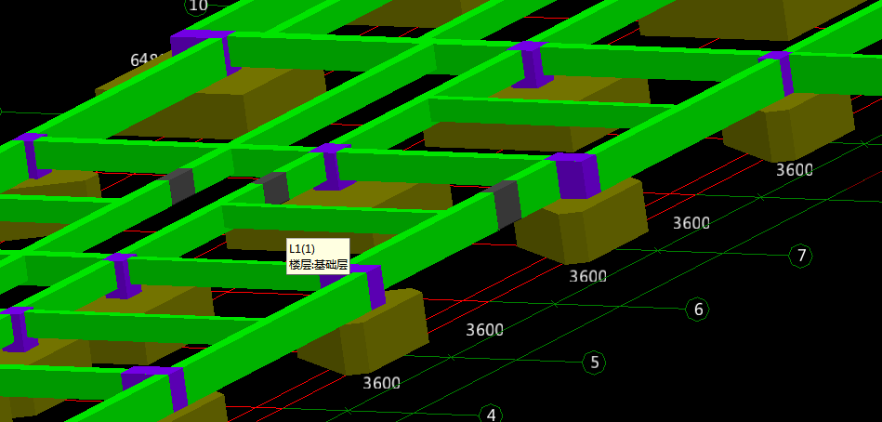Click the 楼层:基础层 line in the tooltip
Image resolution: width=882 pixels, height=422 pixels.
pyautogui.click(x=318, y=265)
